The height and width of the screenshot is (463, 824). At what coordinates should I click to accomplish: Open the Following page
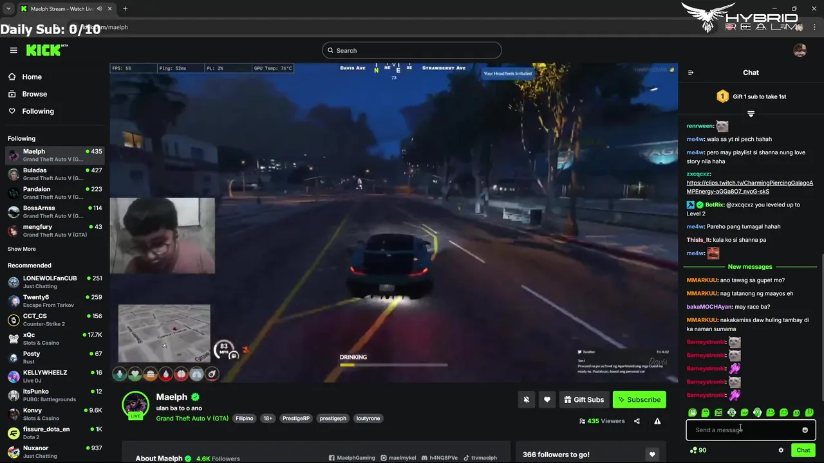pos(31,111)
